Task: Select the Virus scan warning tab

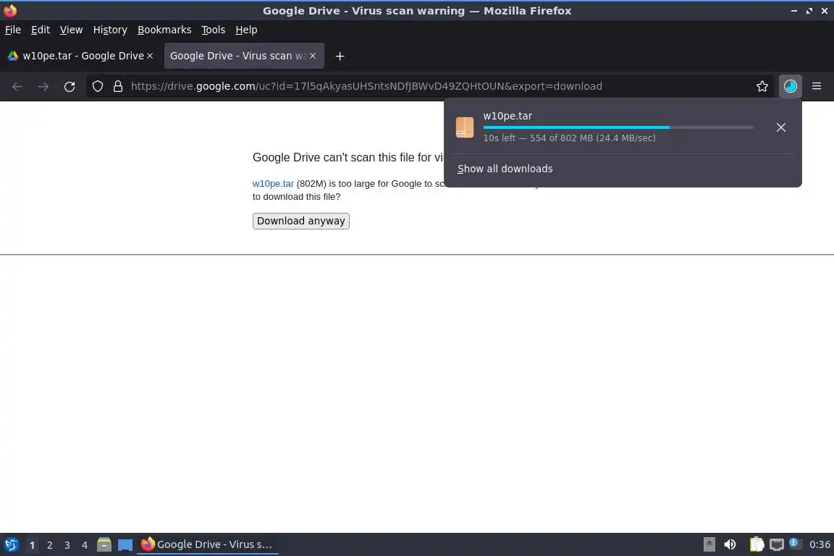Action: click(x=243, y=56)
